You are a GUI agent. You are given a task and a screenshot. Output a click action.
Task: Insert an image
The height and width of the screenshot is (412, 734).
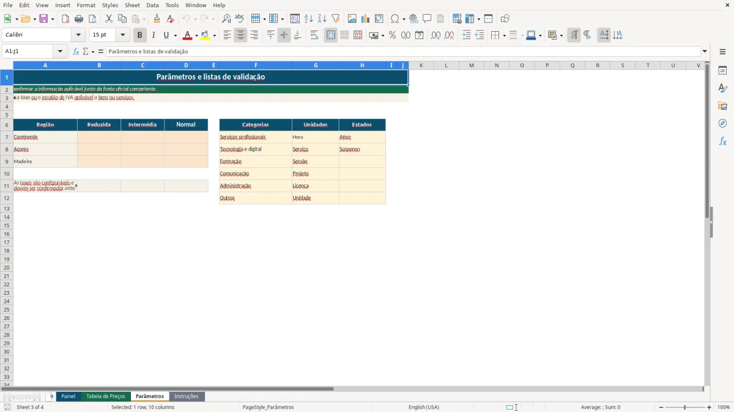pos(352,19)
